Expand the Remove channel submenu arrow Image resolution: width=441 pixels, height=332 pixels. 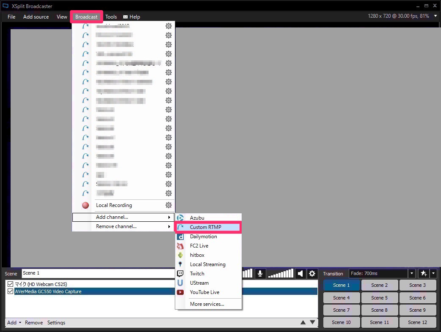169,226
